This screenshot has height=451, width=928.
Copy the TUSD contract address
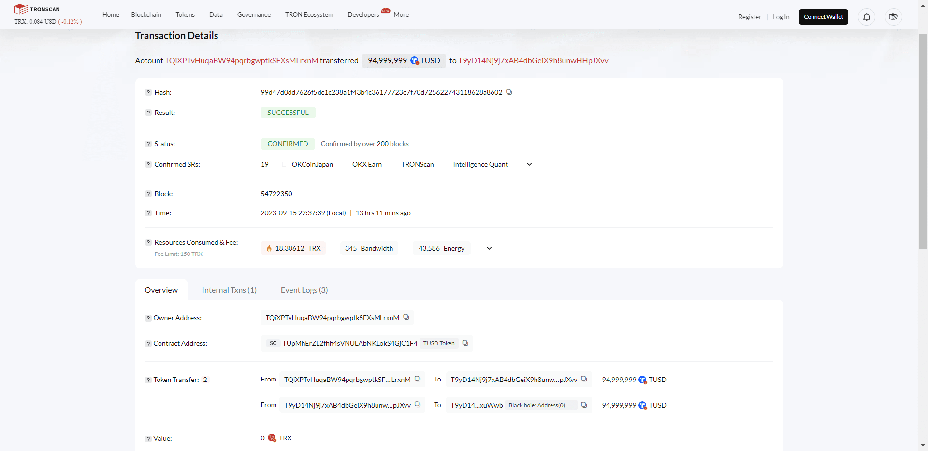pyautogui.click(x=465, y=343)
